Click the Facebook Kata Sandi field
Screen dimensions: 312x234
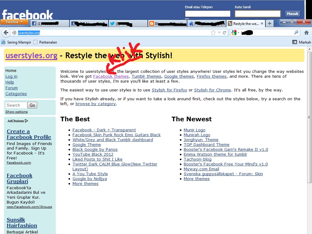tap(258, 14)
